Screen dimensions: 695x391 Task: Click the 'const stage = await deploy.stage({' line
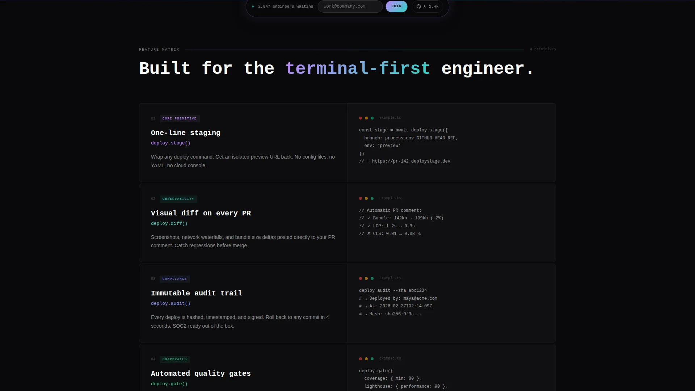[x=403, y=130]
